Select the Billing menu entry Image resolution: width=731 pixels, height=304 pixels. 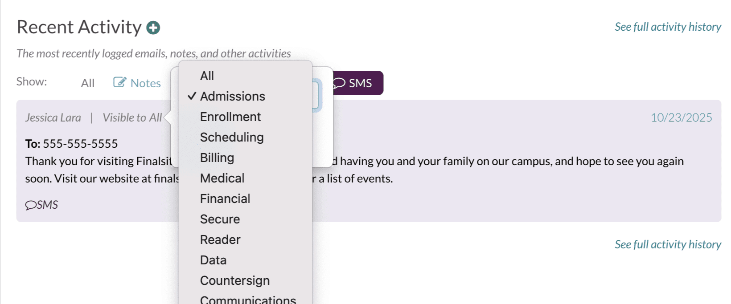[x=217, y=158]
